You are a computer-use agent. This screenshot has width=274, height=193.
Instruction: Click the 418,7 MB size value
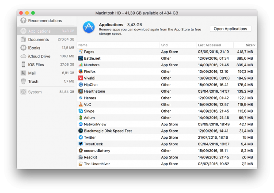tap(245, 52)
